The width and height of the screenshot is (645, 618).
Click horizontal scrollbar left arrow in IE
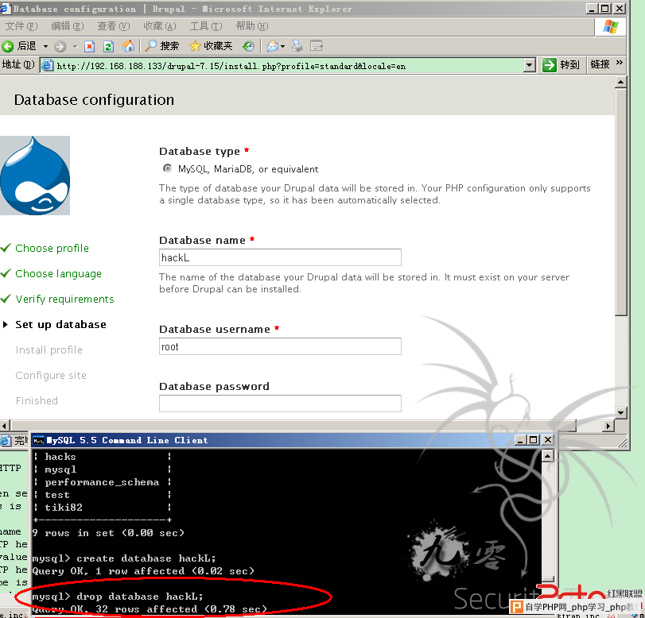pyautogui.click(x=5, y=426)
